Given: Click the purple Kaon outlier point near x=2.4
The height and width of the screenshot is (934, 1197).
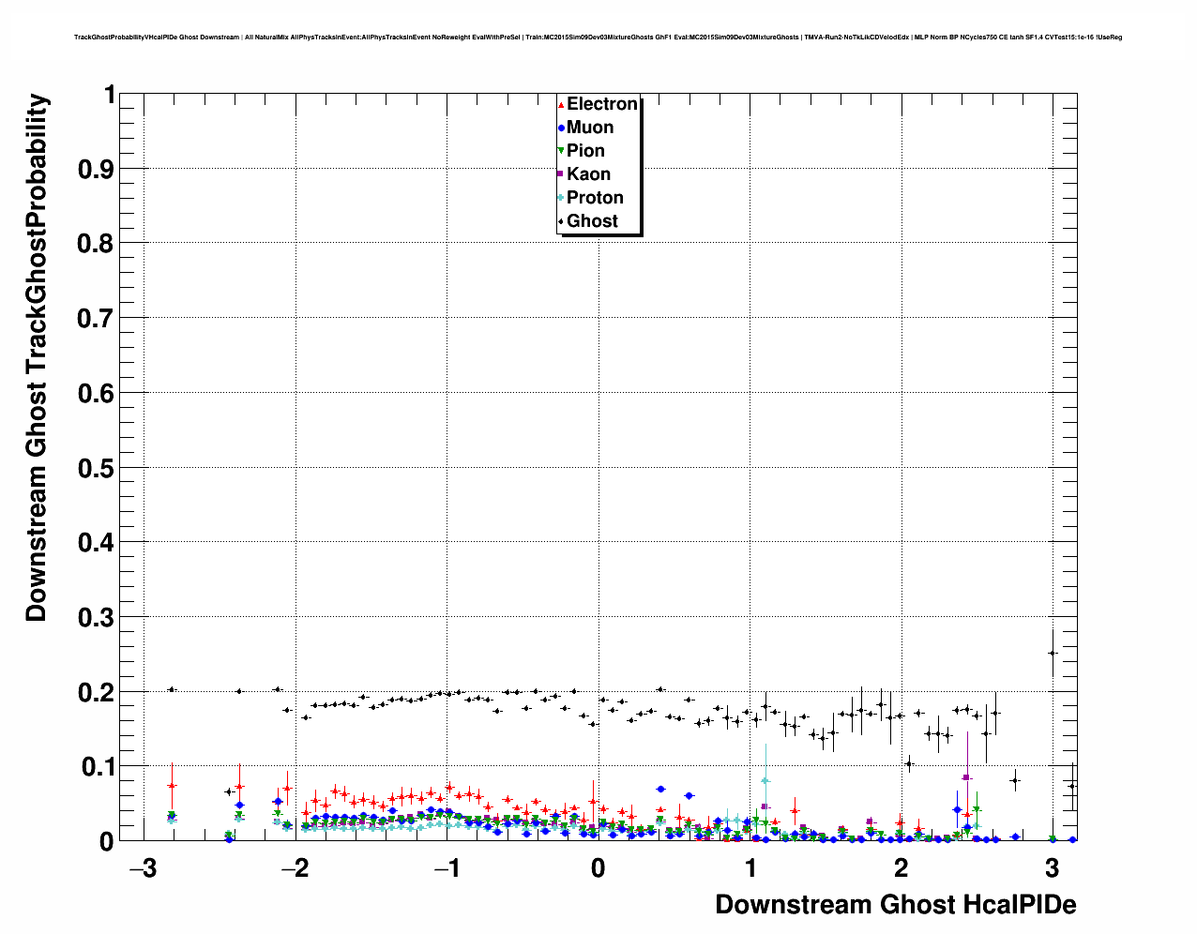Looking at the screenshot, I should click(x=966, y=777).
